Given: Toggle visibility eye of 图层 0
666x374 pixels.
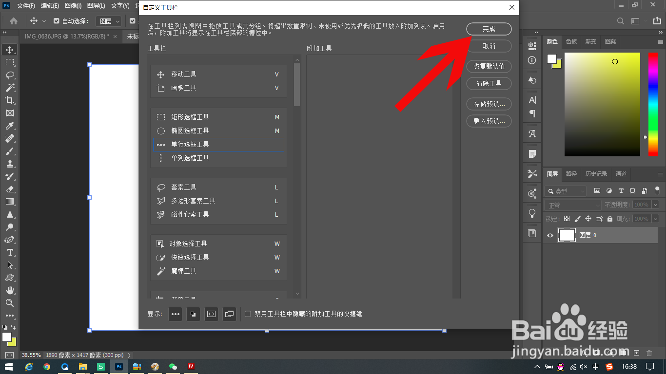Looking at the screenshot, I should tap(550, 235).
